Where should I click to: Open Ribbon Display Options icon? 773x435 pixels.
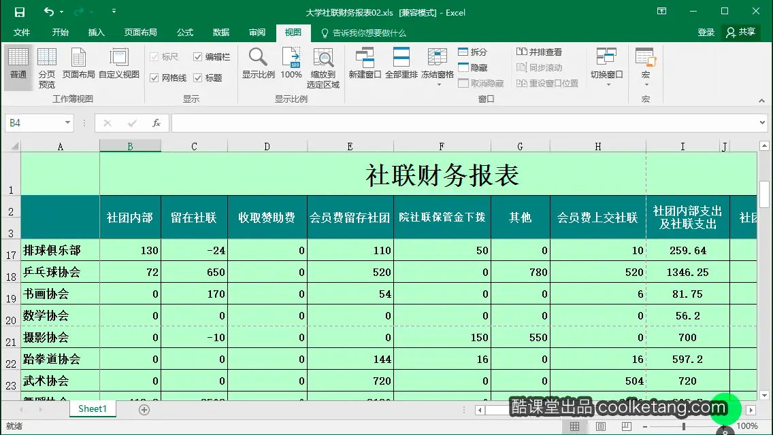(661, 12)
